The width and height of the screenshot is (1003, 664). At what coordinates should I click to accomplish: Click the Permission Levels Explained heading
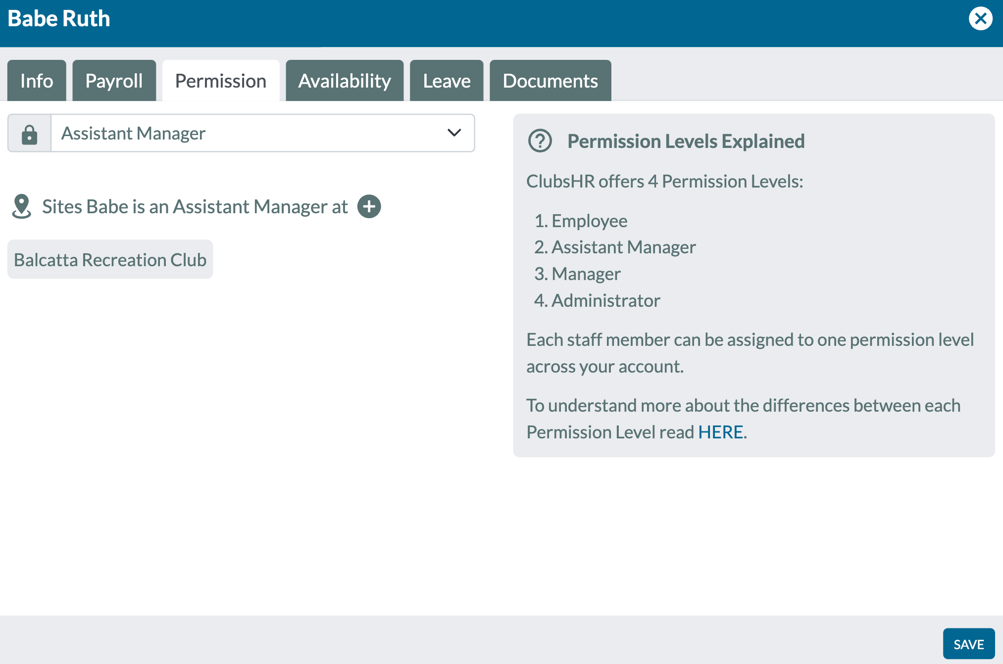pos(686,141)
